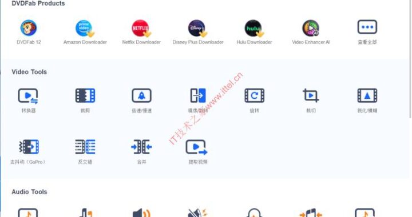Open the rotate video tool (旋转)

tap(254, 95)
